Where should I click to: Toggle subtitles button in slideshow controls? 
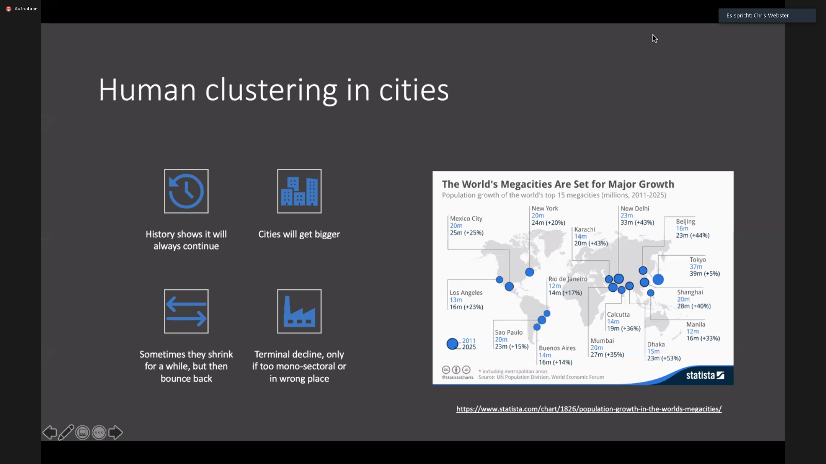coord(83,432)
